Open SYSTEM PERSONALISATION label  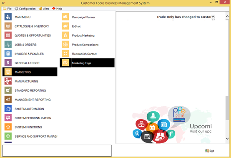tap(33, 118)
